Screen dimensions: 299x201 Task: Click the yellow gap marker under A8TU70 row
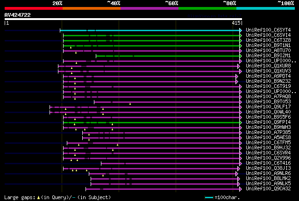click(76, 53)
